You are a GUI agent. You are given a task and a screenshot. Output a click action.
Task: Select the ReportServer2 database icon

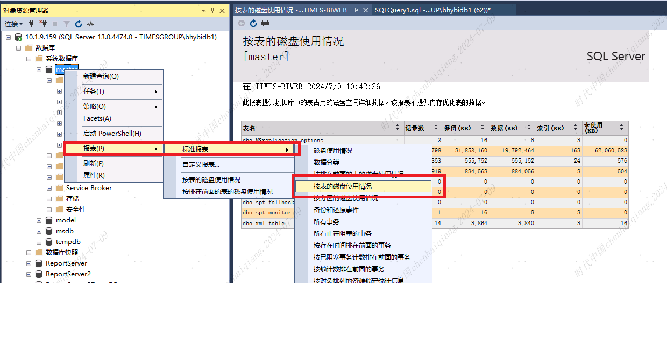(39, 274)
